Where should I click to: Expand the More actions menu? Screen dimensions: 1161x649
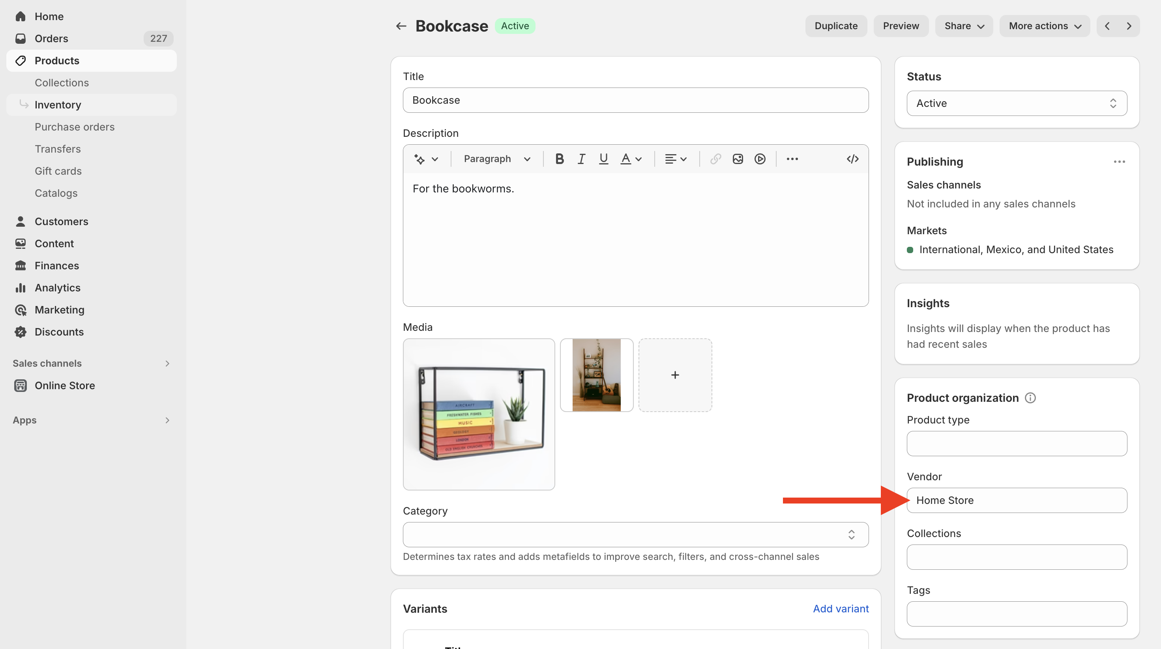click(x=1045, y=26)
